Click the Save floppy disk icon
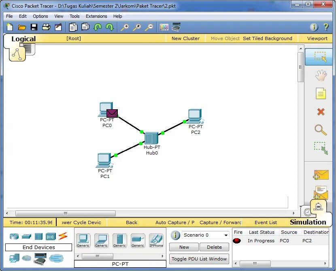 click(34, 27)
